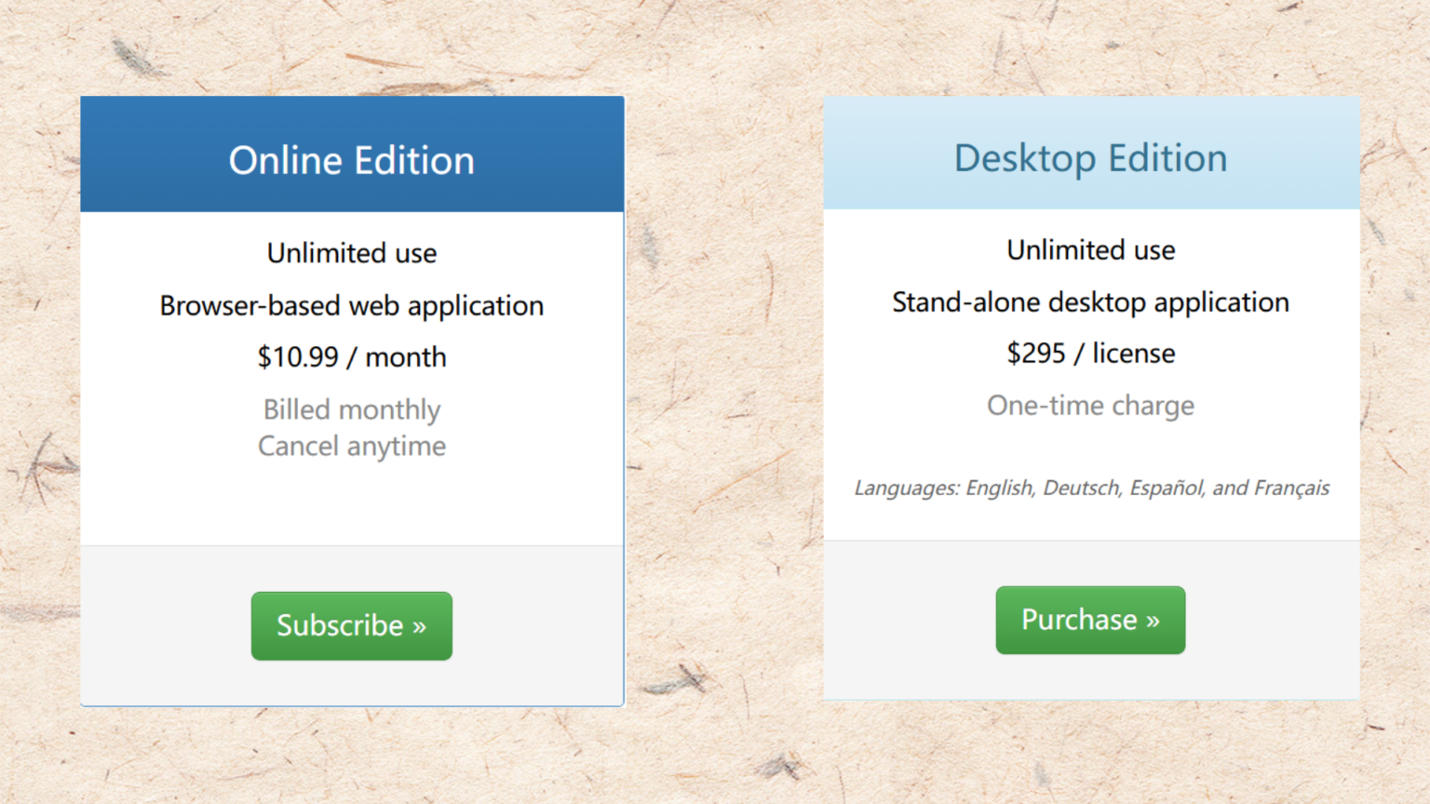The width and height of the screenshot is (1430, 804).
Task: Click the languages list under Desktop Edition
Action: (1090, 488)
